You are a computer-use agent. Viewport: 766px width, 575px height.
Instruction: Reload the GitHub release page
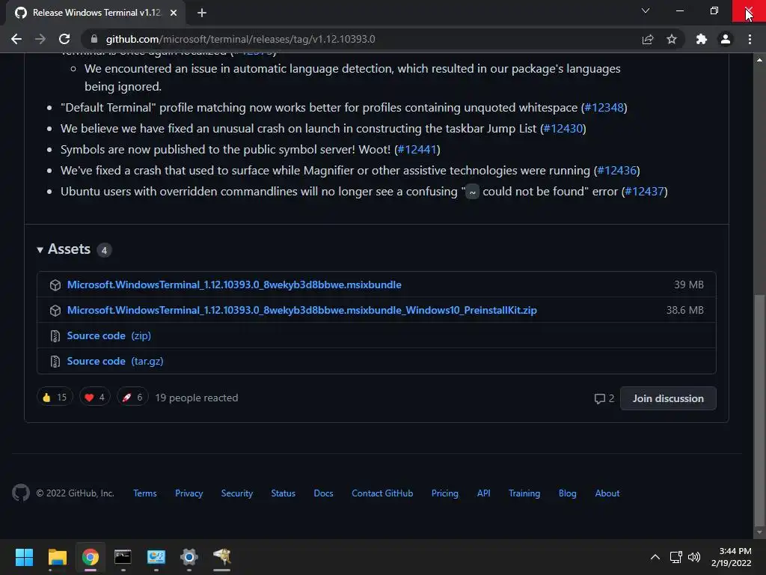pyautogui.click(x=64, y=39)
